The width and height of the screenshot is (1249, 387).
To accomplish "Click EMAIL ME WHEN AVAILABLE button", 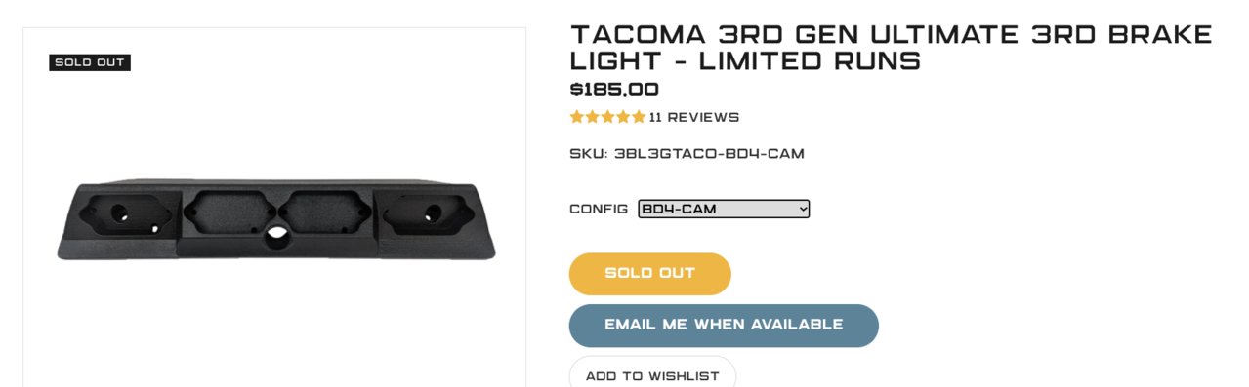I will 724,326.
